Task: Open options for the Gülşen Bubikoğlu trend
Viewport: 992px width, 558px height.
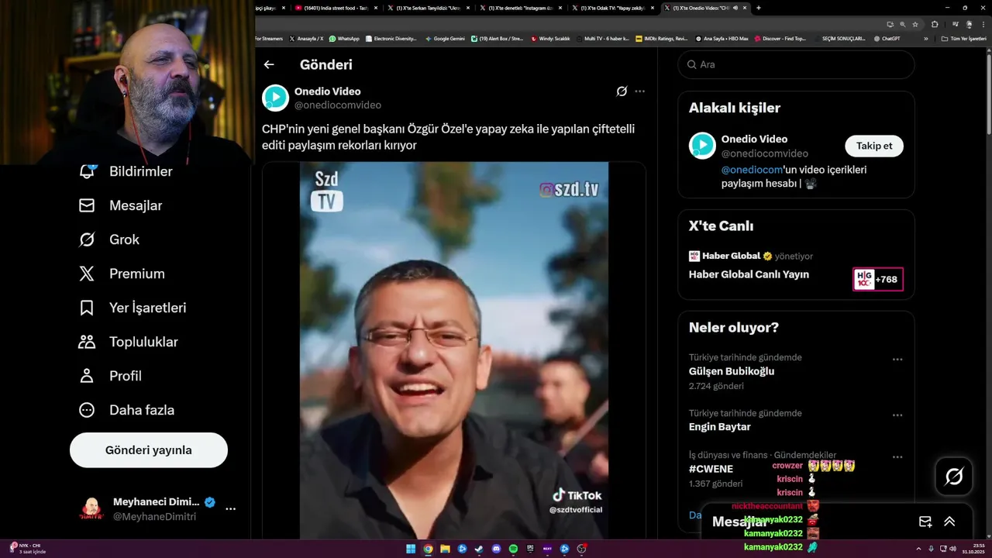Action: [x=897, y=360]
